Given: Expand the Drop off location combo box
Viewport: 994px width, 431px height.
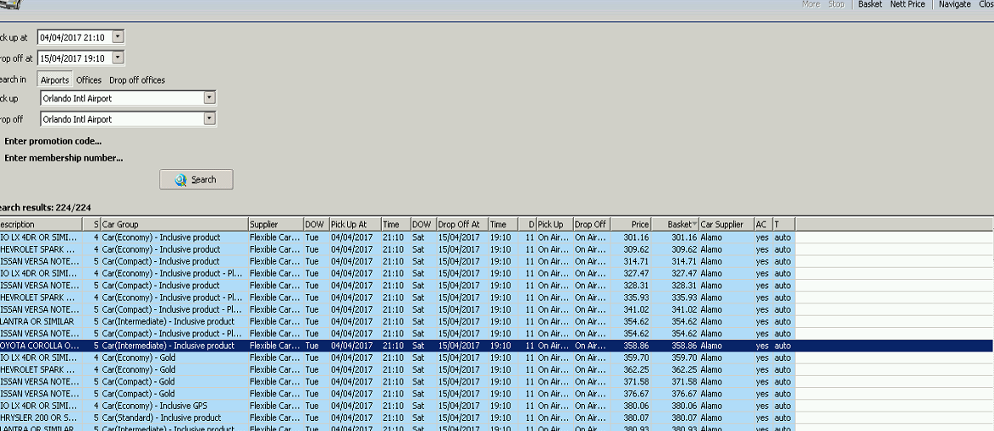Looking at the screenshot, I should tap(209, 119).
